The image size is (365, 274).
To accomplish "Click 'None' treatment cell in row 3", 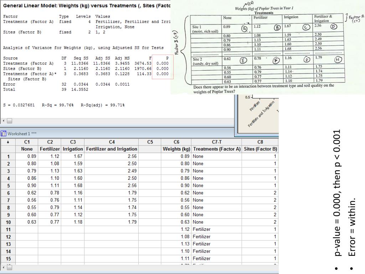I will pos(216,171).
